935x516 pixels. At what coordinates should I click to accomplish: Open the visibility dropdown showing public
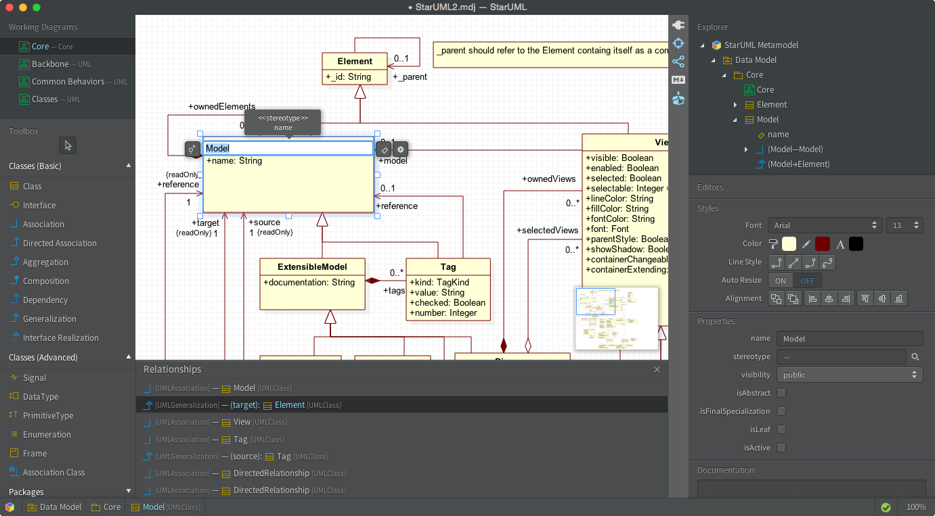[x=850, y=375]
